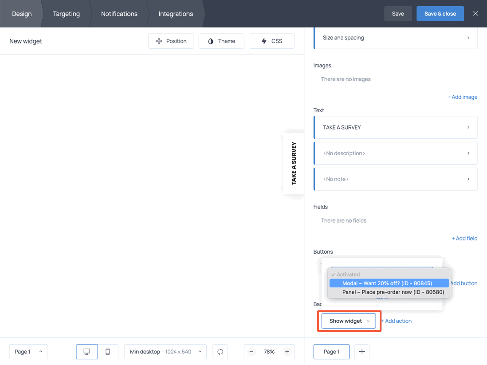Image resolution: width=487 pixels, height=365 pixels.
Task: Switch to the Targeting tab
Action: click(x=66, y=14)
